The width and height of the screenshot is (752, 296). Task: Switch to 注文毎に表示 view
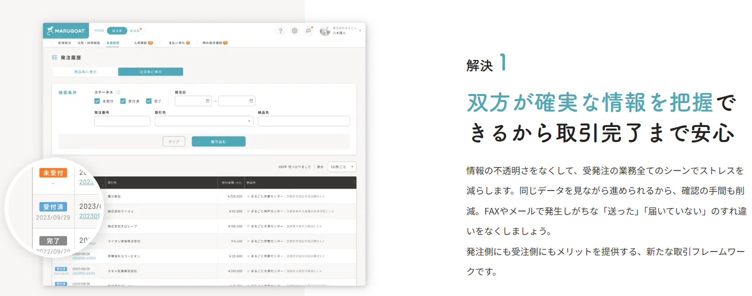pos(151,72)
